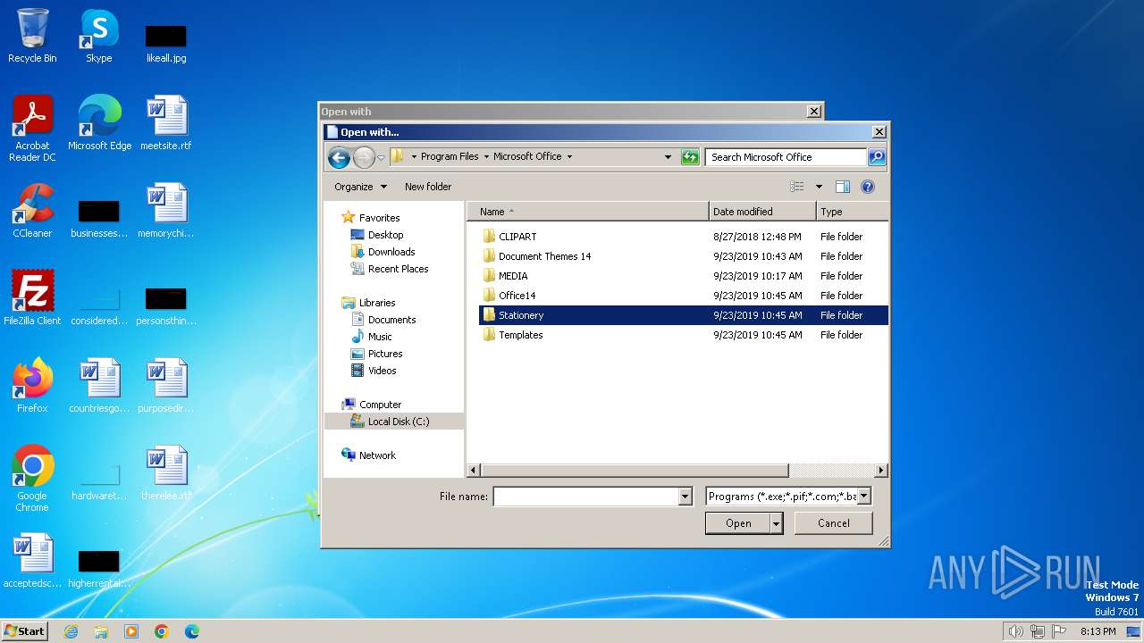Click the Back navigation arrow
The width and height of the screenshot is (1144, 643).
coord(339,158)
